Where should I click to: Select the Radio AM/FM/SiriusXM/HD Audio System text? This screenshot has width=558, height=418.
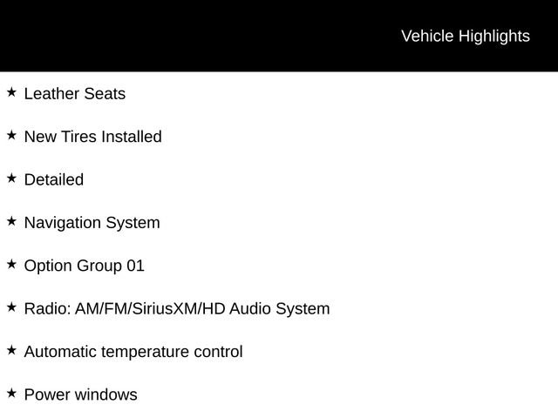click(x=176, y=308)
